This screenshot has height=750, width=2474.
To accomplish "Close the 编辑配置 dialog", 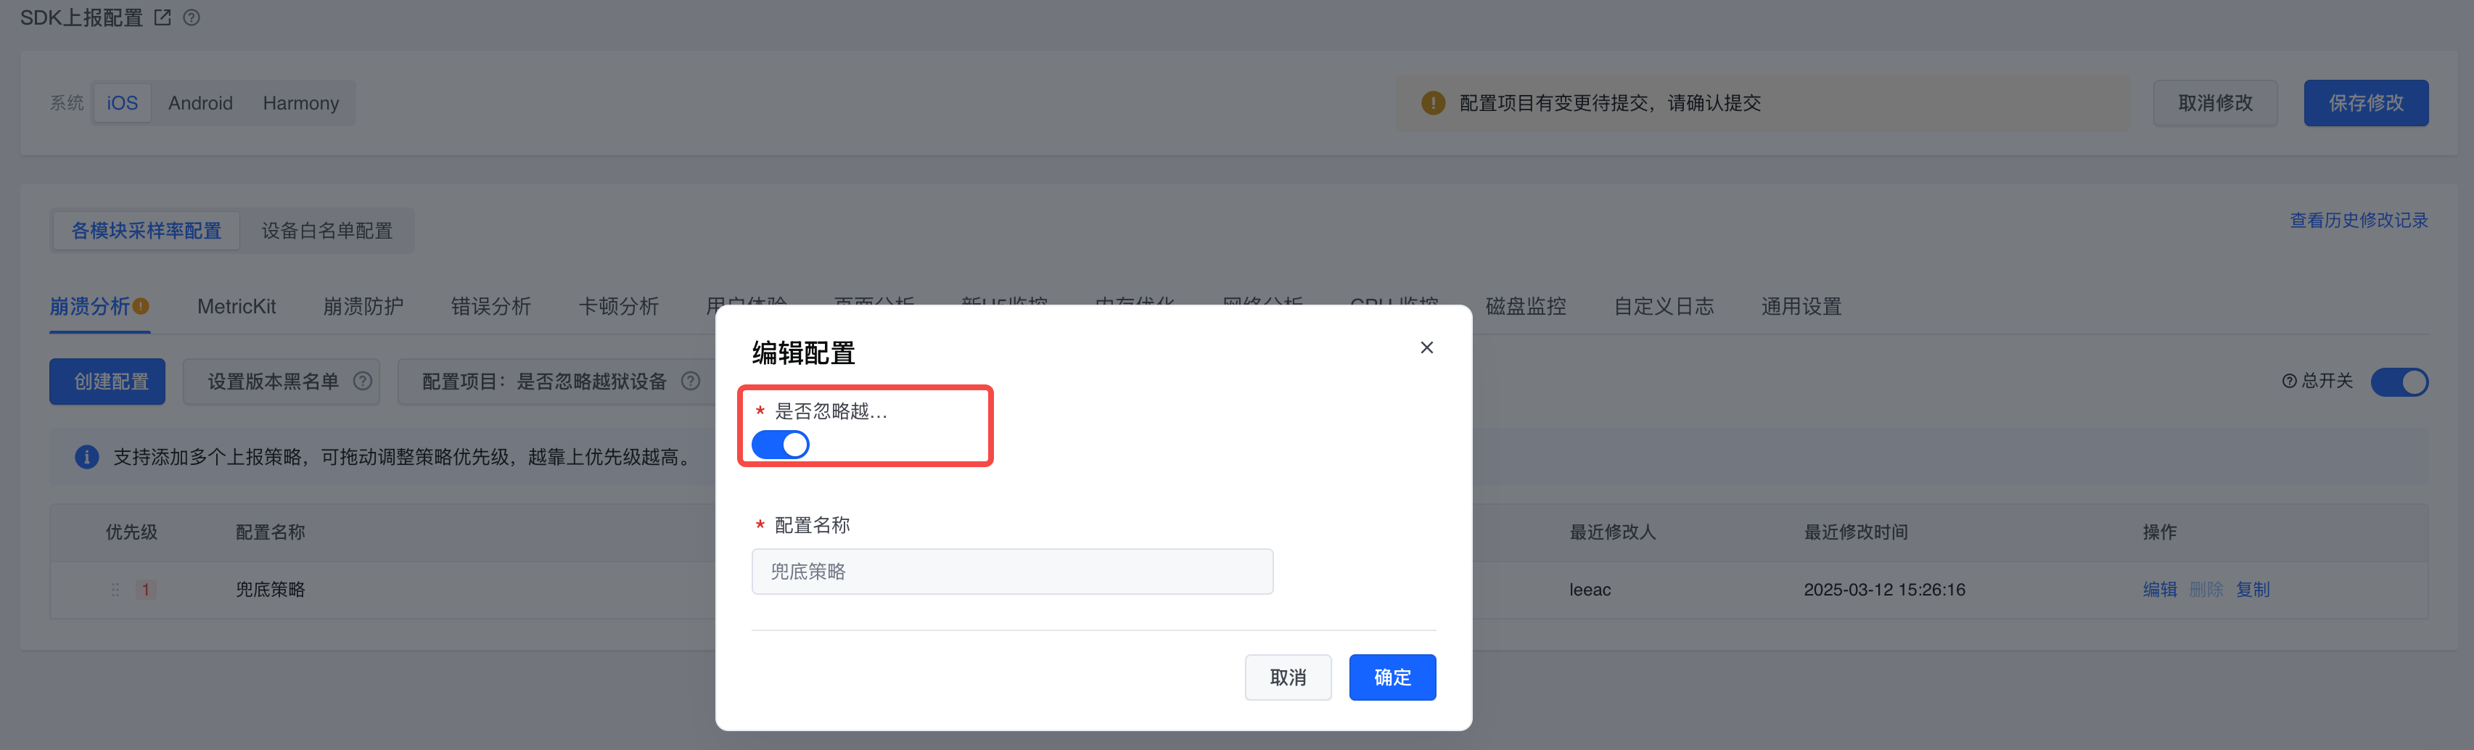I will click(x=1426, y=347).
